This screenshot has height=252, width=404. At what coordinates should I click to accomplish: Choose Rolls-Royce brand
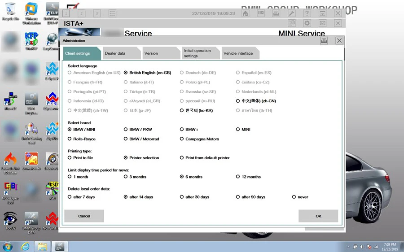click(x=81, y=139)
